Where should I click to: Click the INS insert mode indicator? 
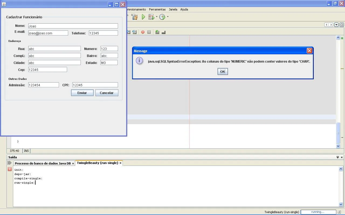(26, 151)
